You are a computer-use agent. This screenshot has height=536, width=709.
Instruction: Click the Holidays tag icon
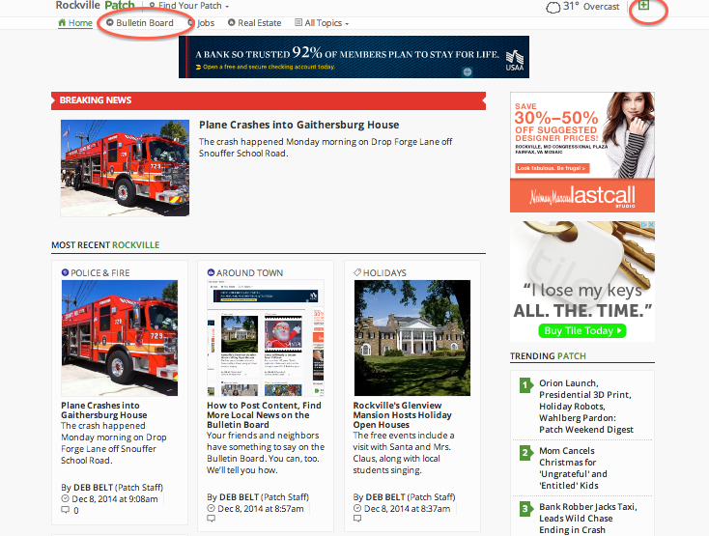[x=357, y=273]
